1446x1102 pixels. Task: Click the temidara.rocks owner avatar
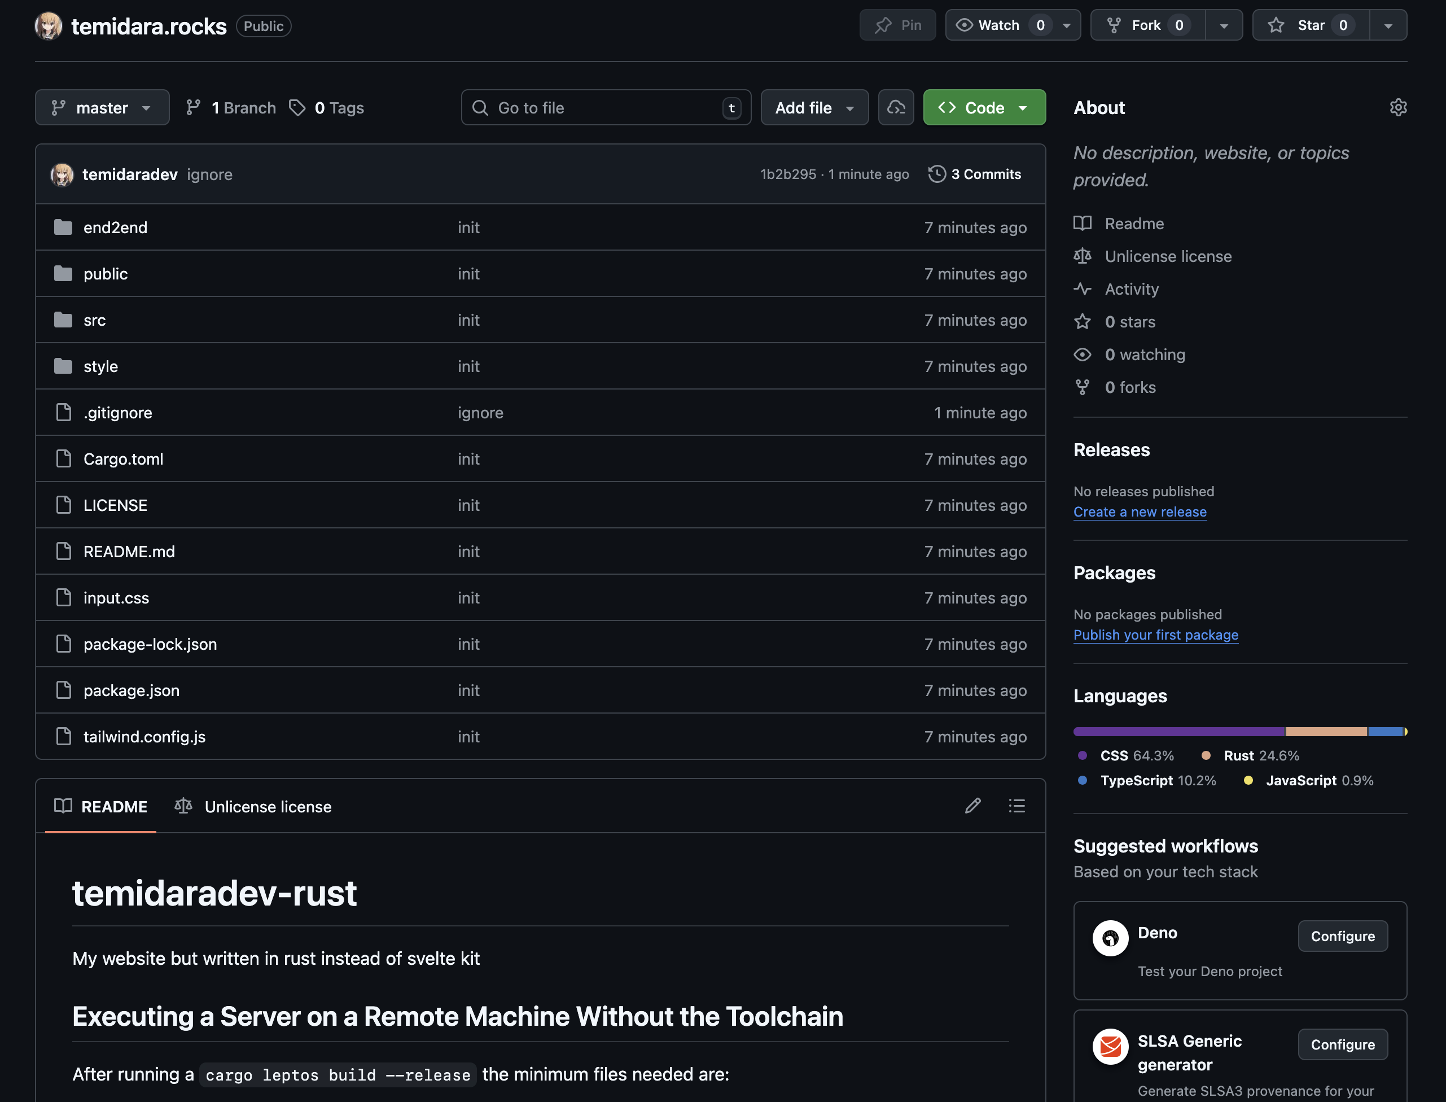coord(49,26)
